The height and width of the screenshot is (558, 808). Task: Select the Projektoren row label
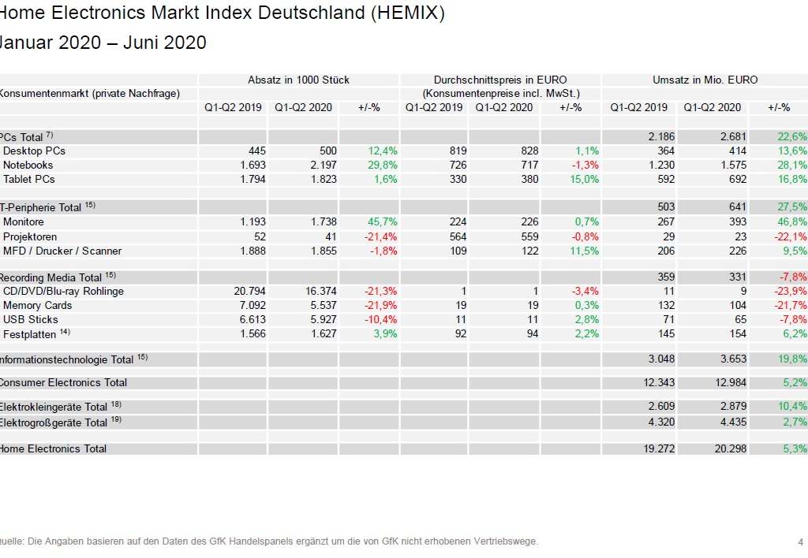point(30,236)
